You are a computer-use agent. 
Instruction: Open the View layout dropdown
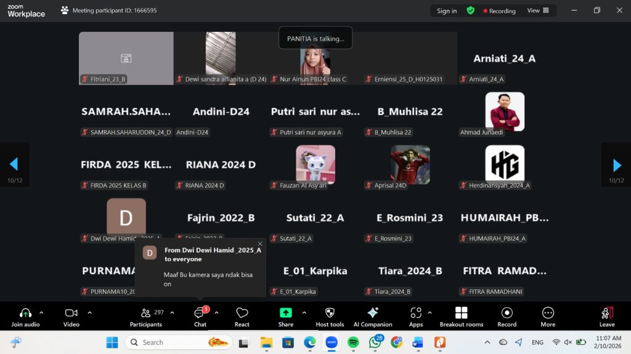(538, 10)
